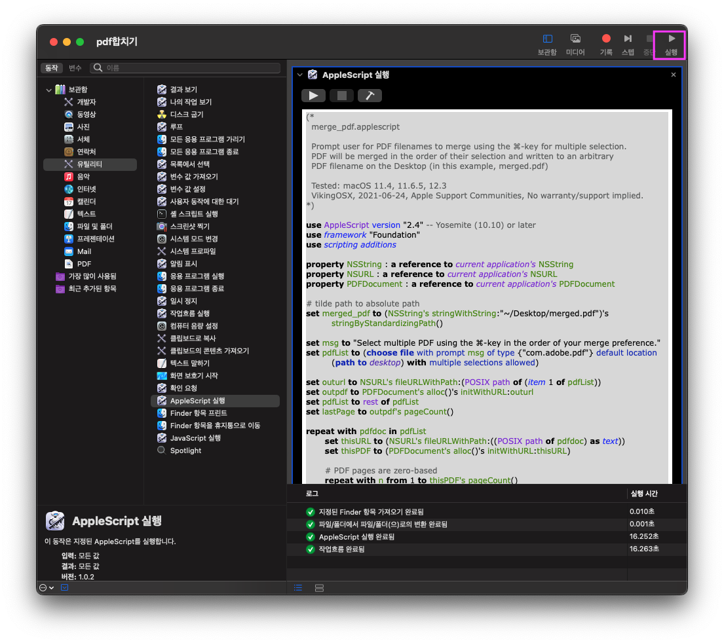Run the script with the play button

[314, 96]
